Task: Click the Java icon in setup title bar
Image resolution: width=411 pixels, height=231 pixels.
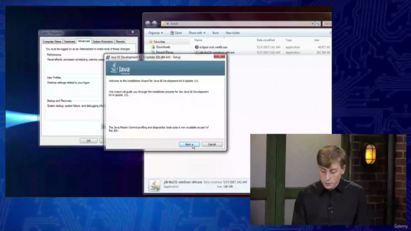Action: (x=108, y=57)
